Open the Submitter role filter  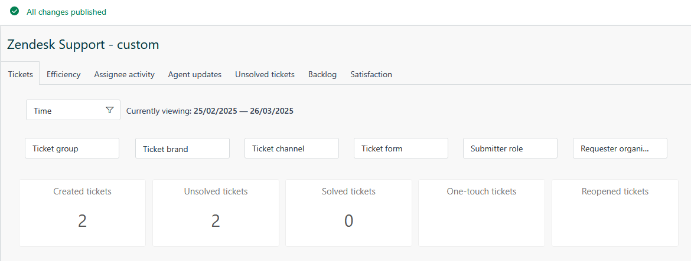click(510, 148)
